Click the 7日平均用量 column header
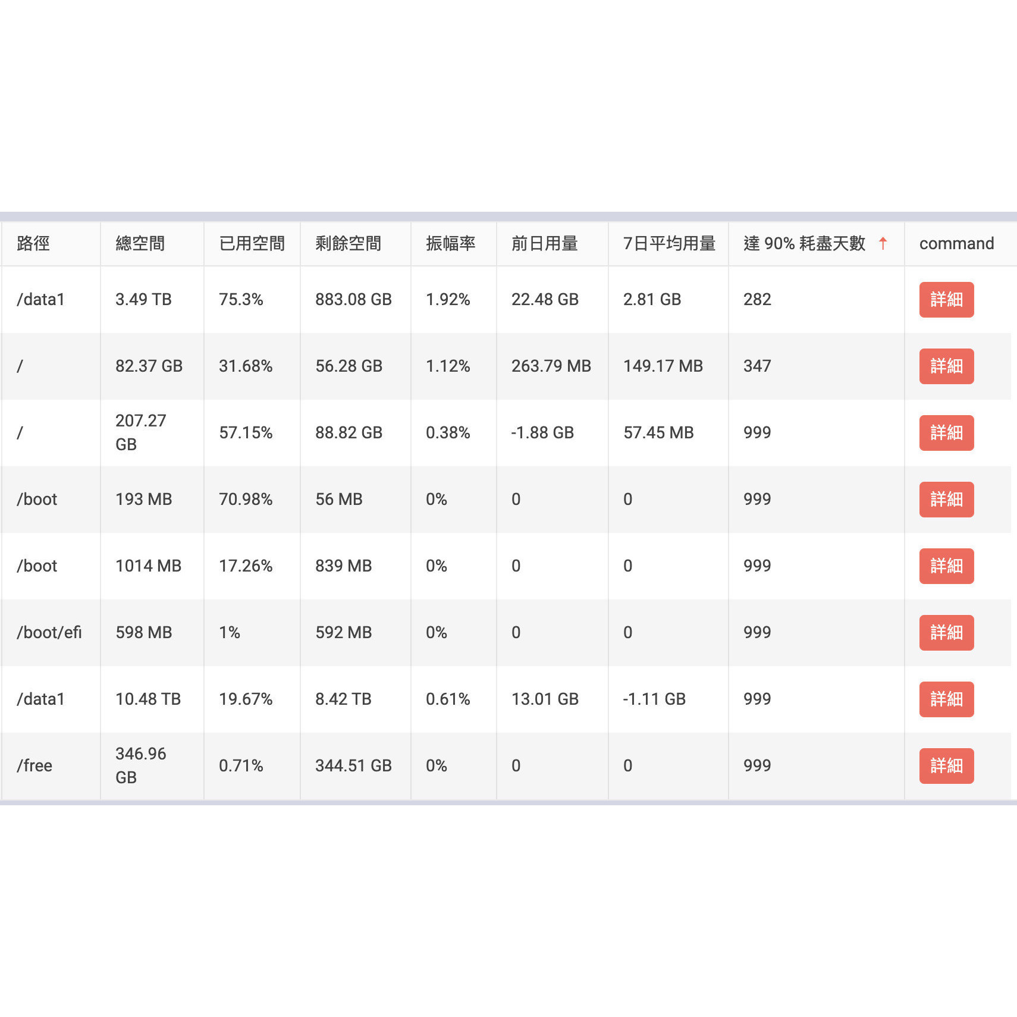 (x=668, y=243)
